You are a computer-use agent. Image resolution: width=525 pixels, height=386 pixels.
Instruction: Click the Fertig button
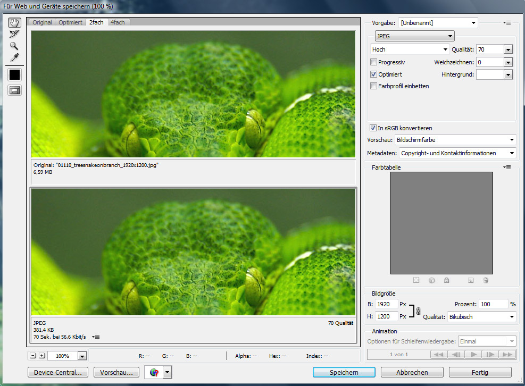click(480, 372)
